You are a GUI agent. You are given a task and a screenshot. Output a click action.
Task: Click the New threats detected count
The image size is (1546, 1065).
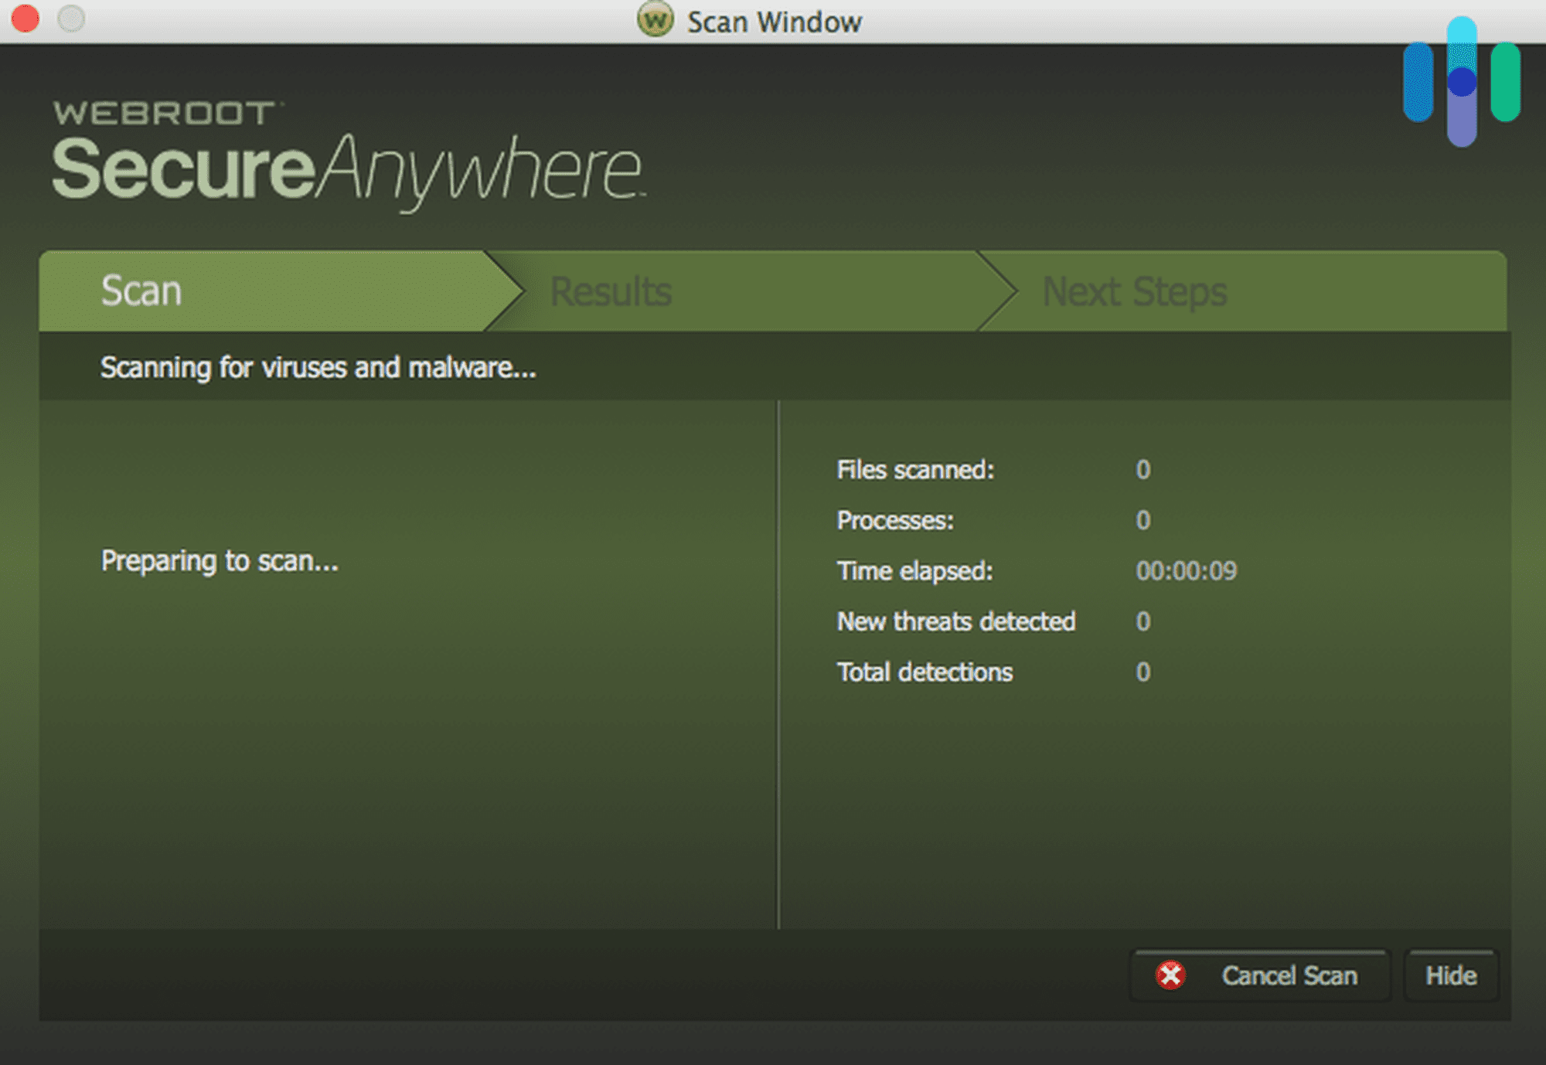(x=955, y=622)
